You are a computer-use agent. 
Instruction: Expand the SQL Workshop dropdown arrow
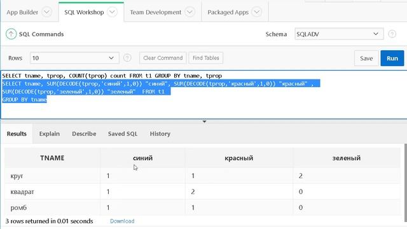[112, 12]
